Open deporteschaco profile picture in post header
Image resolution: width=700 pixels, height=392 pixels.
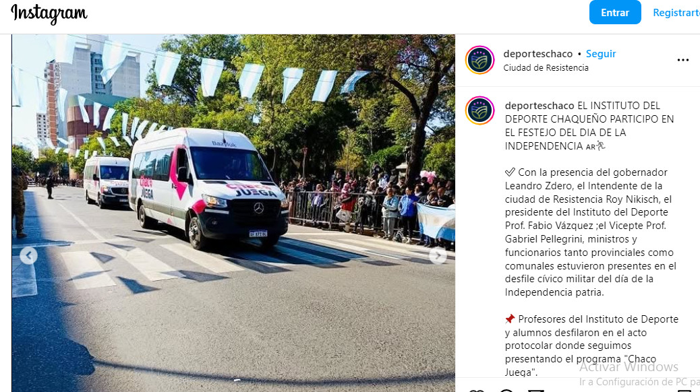pos(479,60)
